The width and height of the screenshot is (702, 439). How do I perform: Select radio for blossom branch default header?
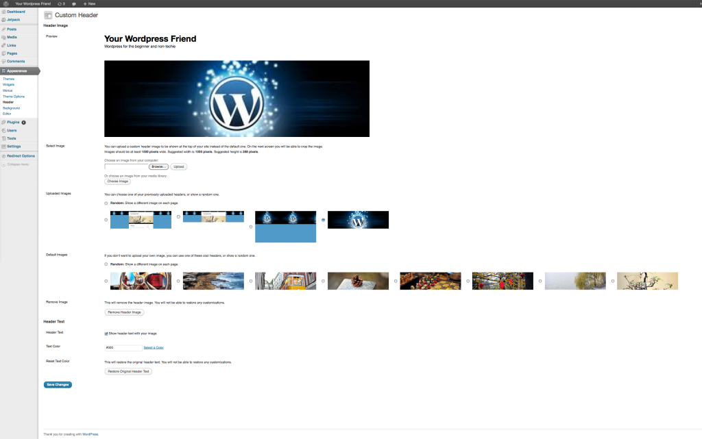point(613,281)
